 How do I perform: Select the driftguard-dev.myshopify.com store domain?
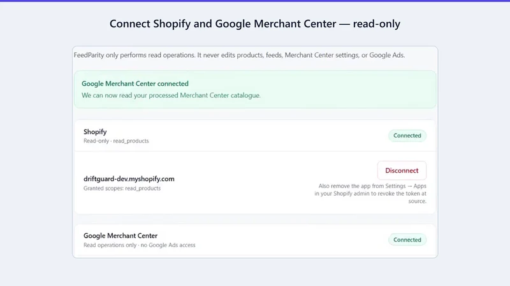129,179
